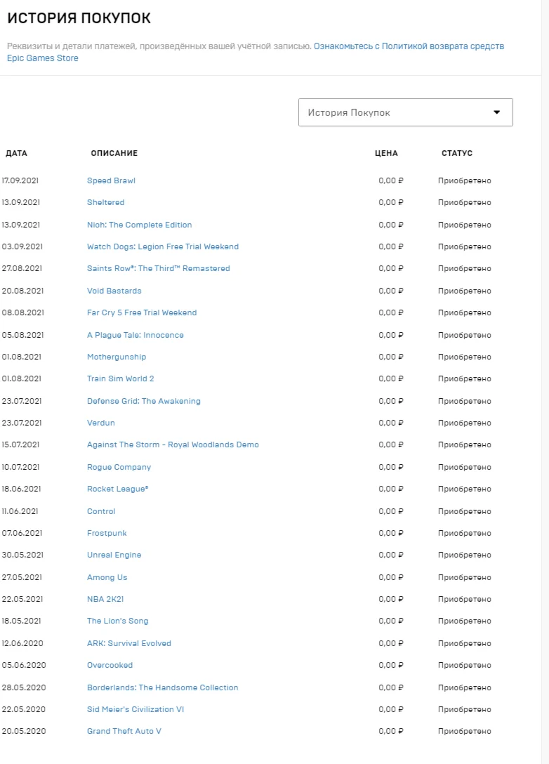Screen dimensions: 549x764
Task: Open Nioh: The Complete Edition entry
Action: click(x=139, y=225)
